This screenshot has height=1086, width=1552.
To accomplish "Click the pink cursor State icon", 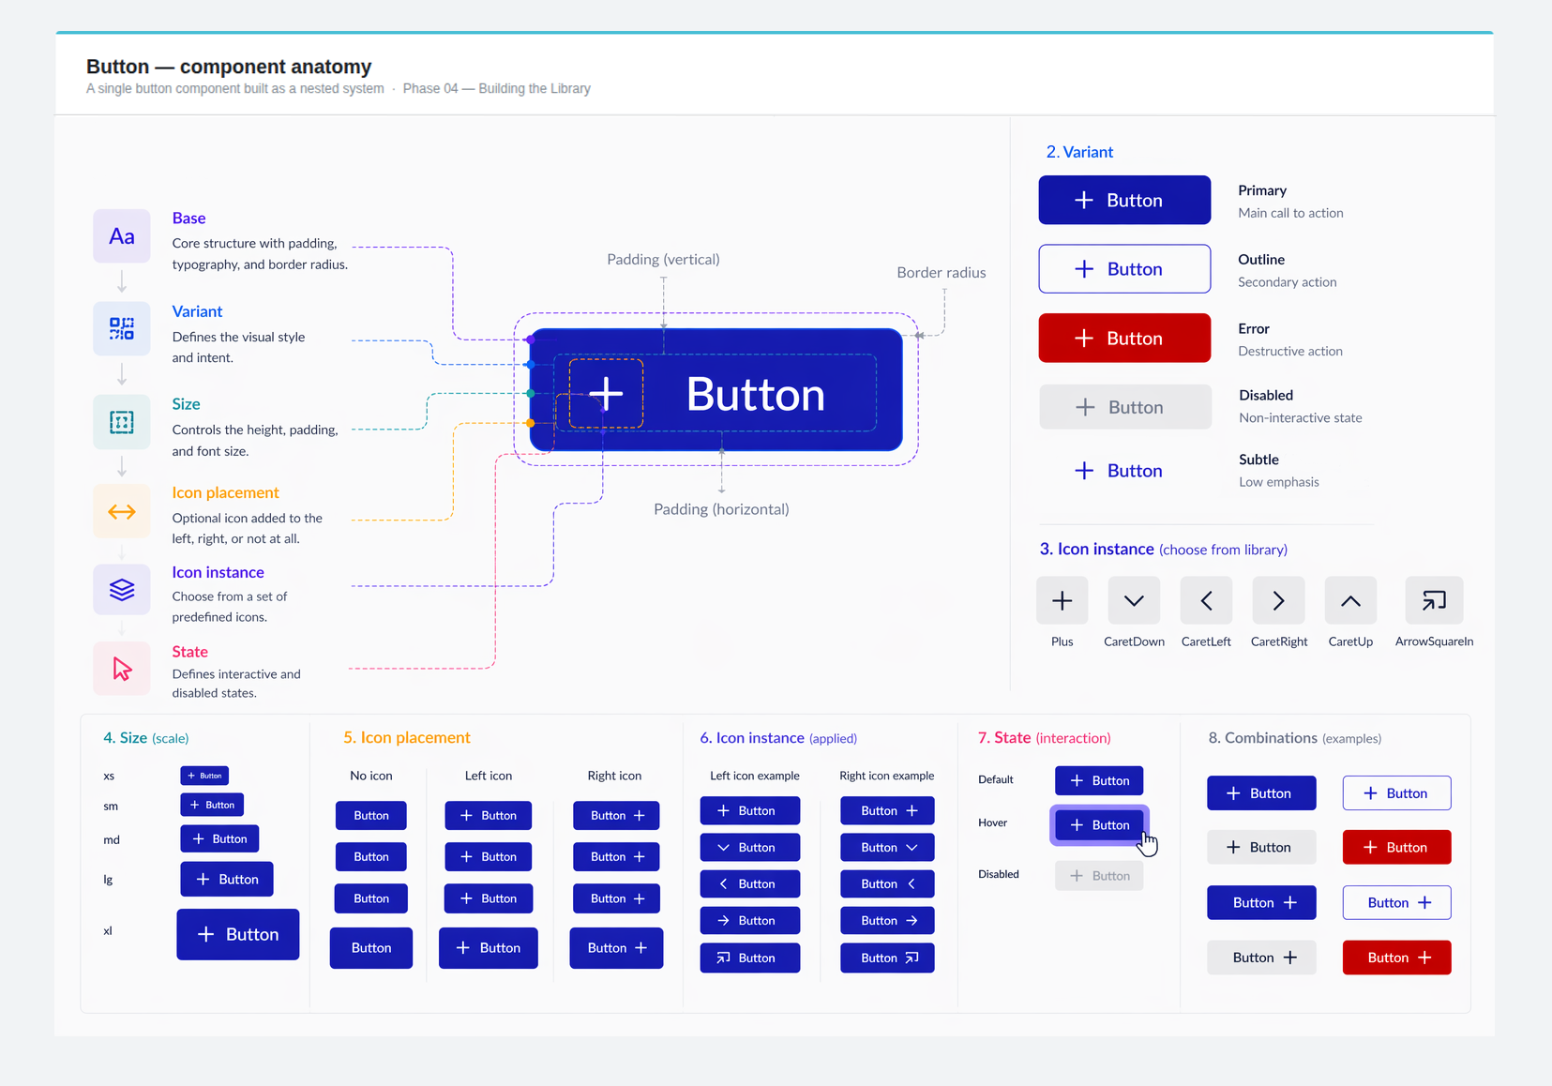I will click(121, 668).
